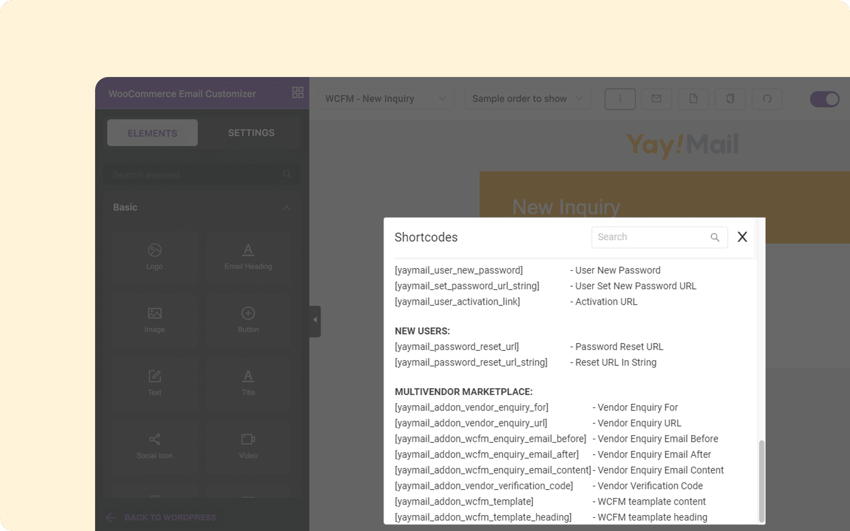Click [yaymail_password_reset_url] shortcode
Screen dimensions: 850x531
click(457, 347)
